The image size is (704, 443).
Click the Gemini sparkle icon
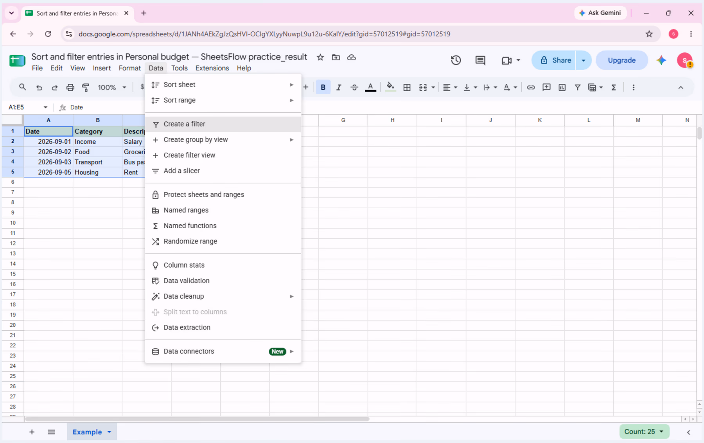pos(661,60)
